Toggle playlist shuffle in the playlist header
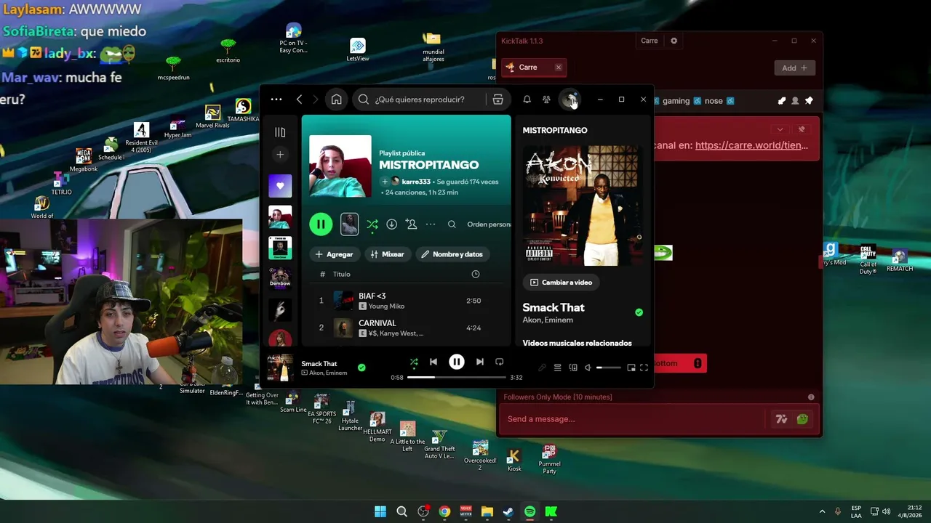 372,224
